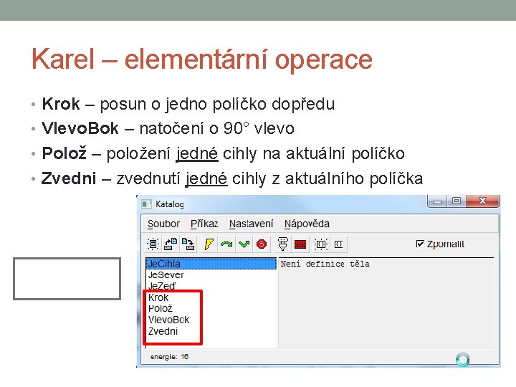Image resolution: width=516 pixels, height=387 pixels.
Task: Click the yellow lightning run icon
Action: (209, 244)
